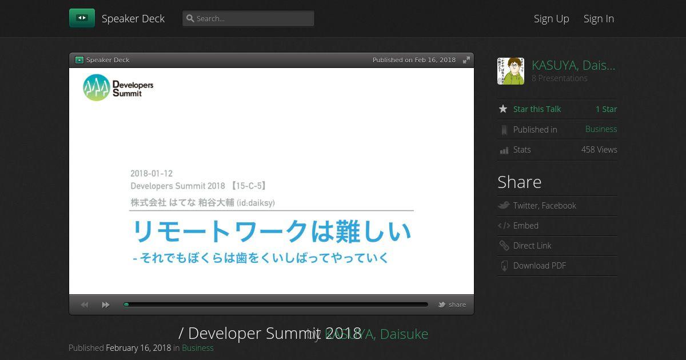Toggle fullscreen with the expand icon
Image resolution: width=686 pixels, height=360 pixels.
(466, 59)
